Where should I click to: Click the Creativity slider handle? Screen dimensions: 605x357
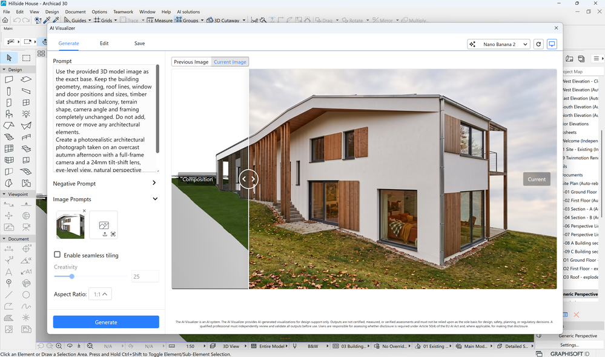coord(72,276)
